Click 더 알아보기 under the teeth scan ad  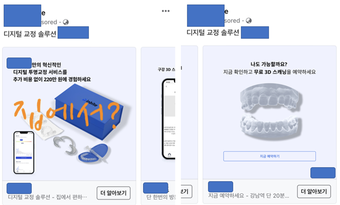pos(314,191)
